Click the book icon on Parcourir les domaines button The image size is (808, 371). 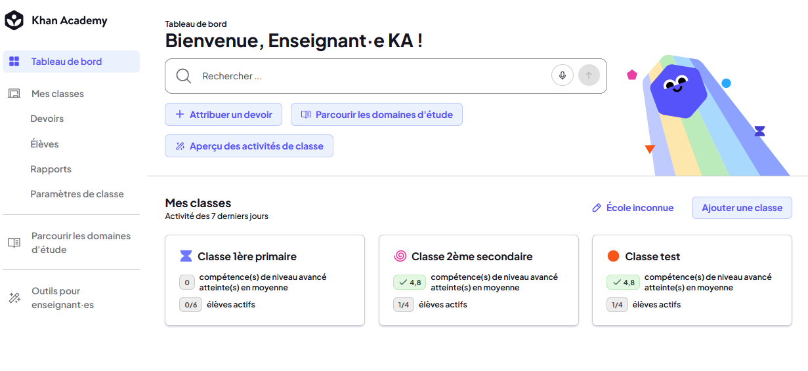[306, 114]
